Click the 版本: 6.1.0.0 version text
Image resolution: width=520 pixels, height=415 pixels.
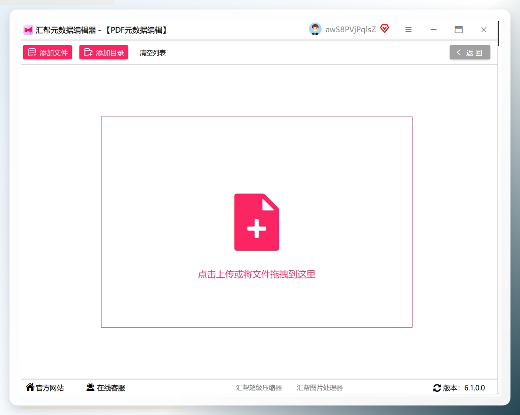coord(464,388)
